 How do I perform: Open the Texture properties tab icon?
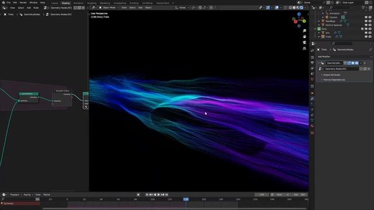coord(312,133)
